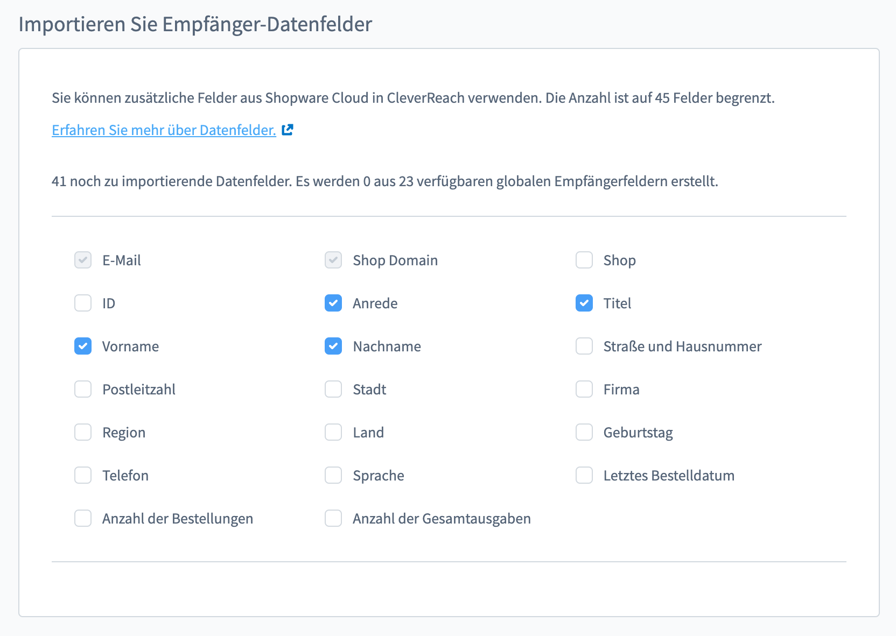Check Anzahl der Bestellungen option
The height and width of the screenshot is (636, 896).
(x=83, y=518)
